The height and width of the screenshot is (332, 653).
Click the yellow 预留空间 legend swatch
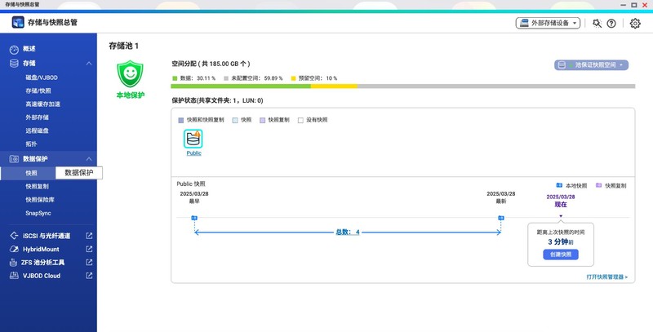point(294,78)
